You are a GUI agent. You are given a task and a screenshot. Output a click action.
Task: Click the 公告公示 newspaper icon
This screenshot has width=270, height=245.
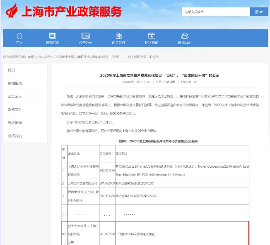click(86, 36)
